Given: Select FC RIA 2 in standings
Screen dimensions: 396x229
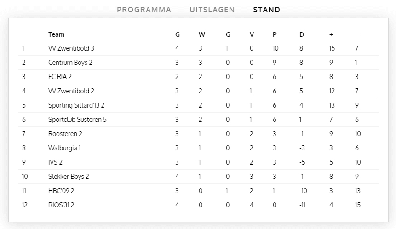Looking at the screenshot, I should pyautogui.click(x=60, y=77).
